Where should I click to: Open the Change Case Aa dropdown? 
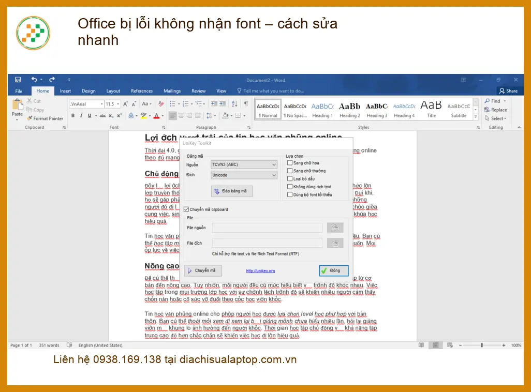click(x=147, y=104)
